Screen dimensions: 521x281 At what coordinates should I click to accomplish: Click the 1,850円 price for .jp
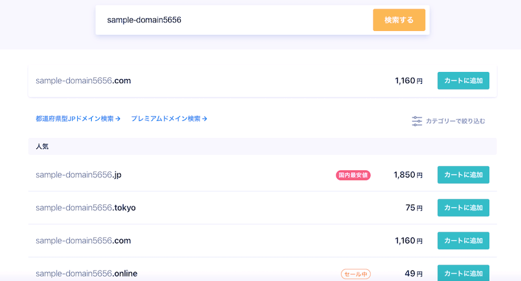click(x=408, y=175)
